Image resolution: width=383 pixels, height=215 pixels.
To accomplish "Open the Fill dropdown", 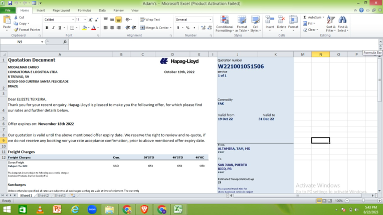I will [309, 23].
